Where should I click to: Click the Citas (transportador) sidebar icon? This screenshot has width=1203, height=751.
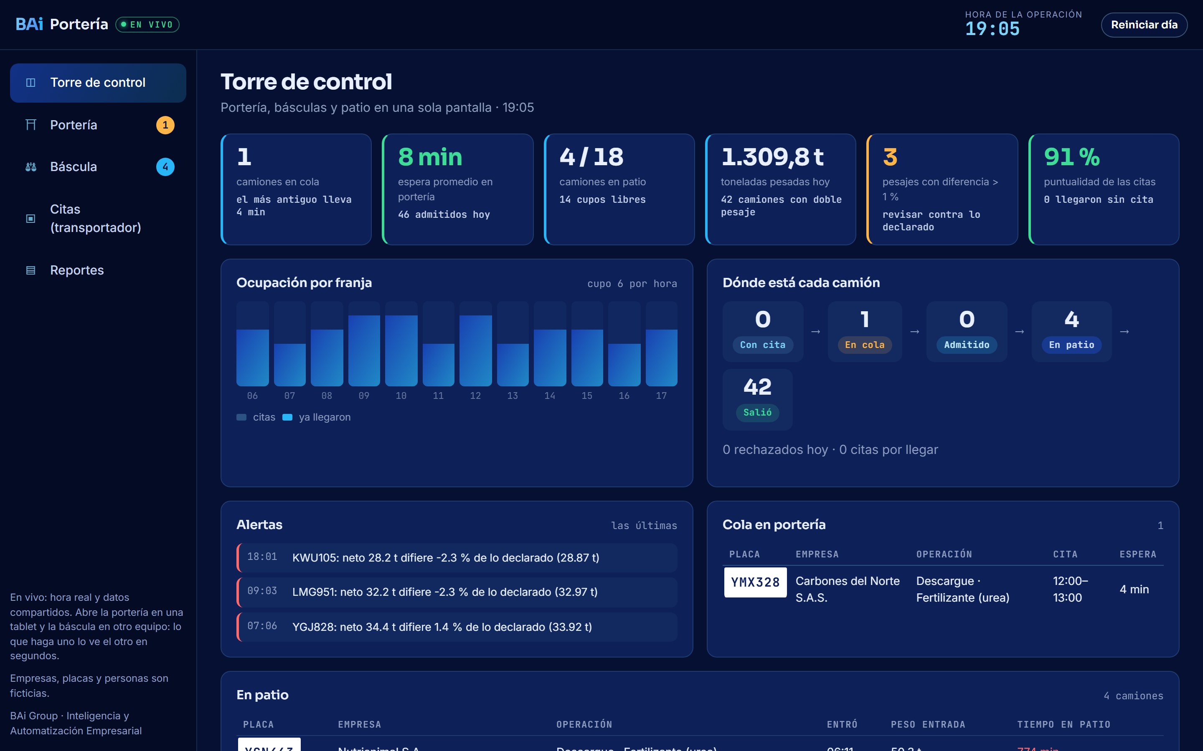[31, 219]
